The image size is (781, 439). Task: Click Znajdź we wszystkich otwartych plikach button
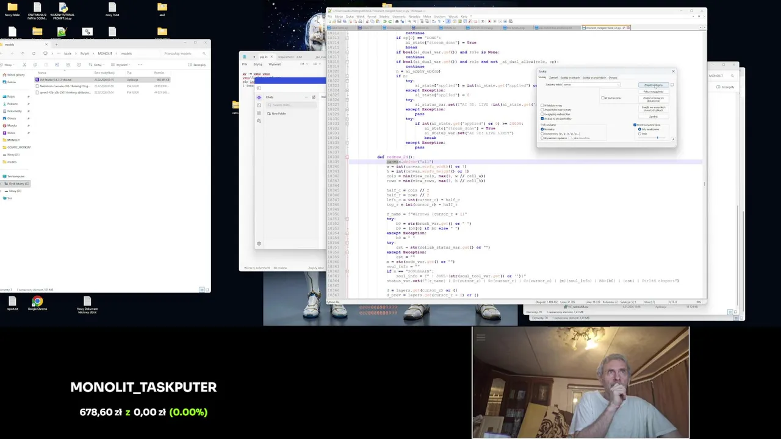(653, 109)
